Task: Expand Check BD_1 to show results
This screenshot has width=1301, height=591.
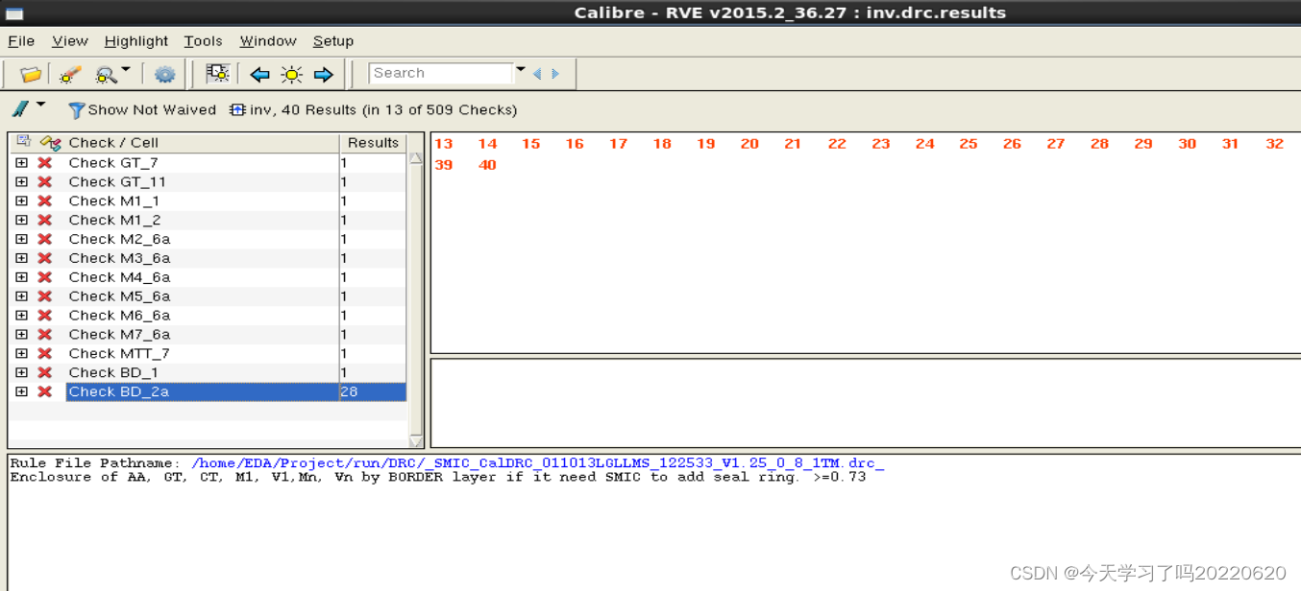Action: click(21, 372)
